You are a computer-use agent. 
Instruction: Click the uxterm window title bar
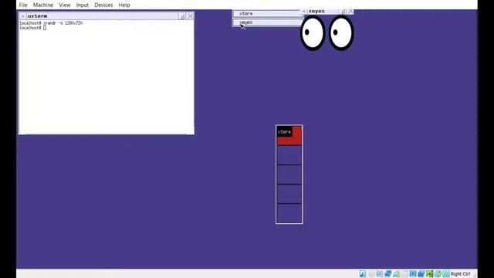click(102, 16)
